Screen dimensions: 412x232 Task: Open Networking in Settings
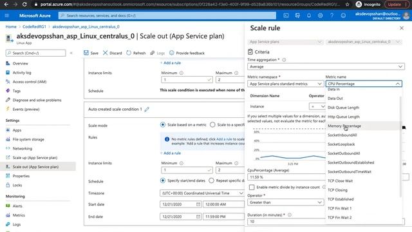[x=23, y=148]
